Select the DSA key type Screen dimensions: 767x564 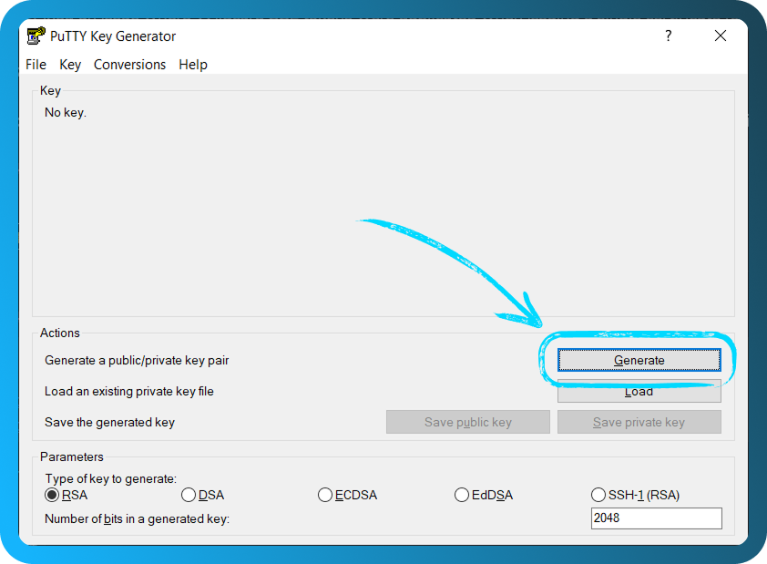189,495
